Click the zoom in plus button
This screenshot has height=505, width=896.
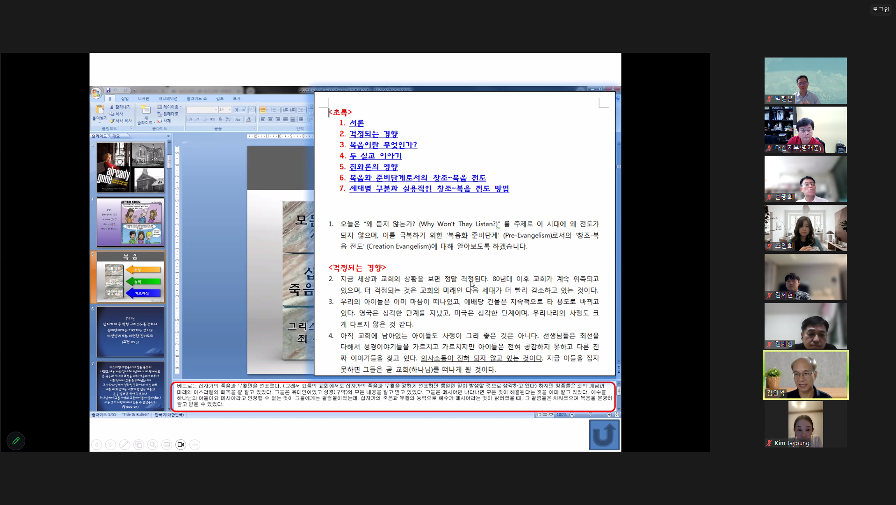[609, 414]
